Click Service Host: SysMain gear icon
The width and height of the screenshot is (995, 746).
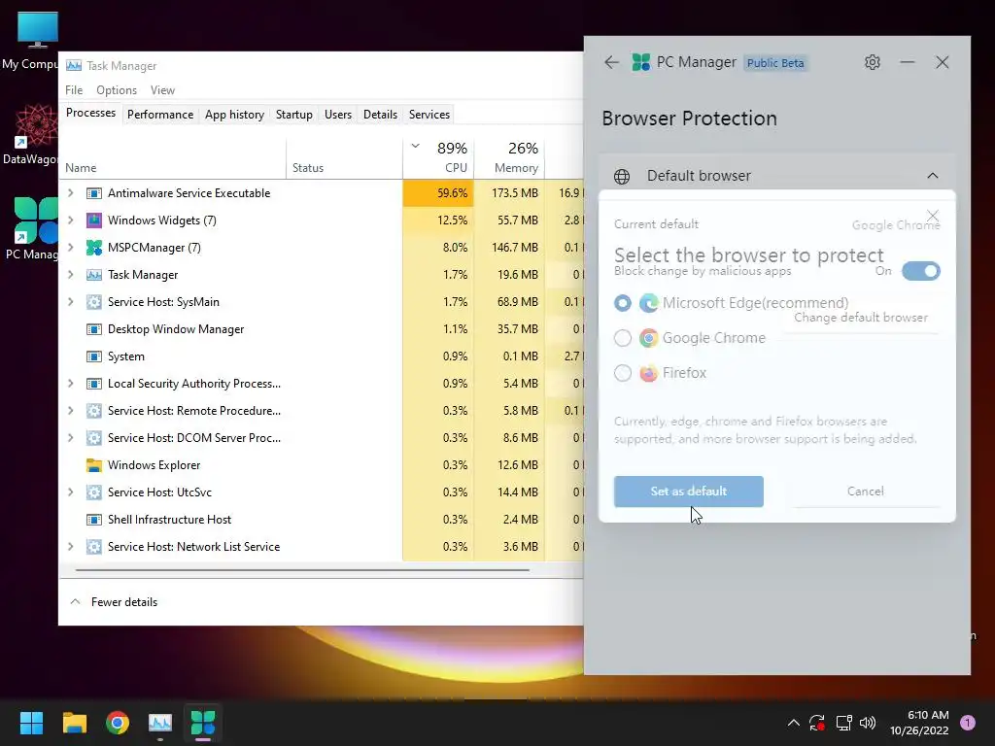pyautogui.click(x=94, y=303)
